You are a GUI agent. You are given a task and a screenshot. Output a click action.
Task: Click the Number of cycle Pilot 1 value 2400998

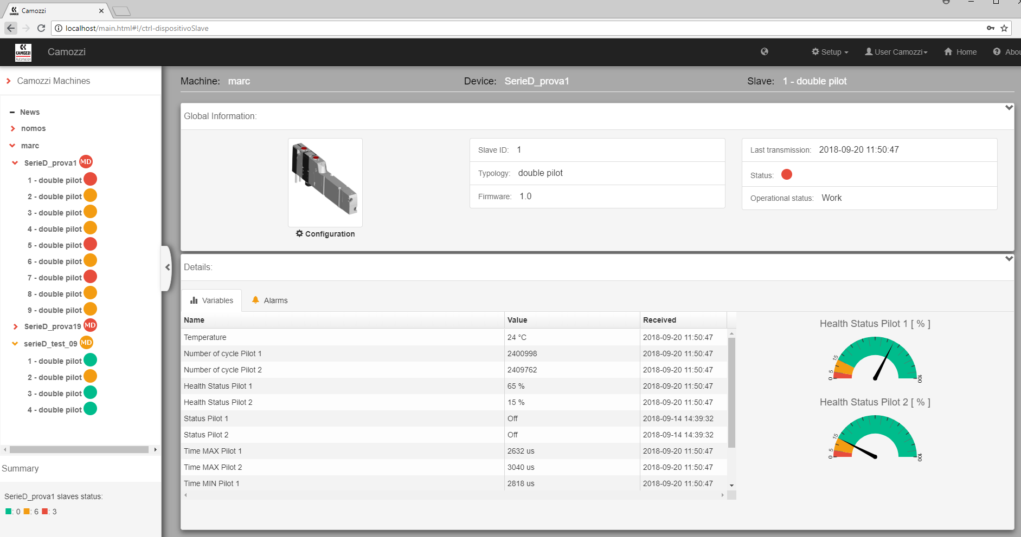[x=522, y=353]
